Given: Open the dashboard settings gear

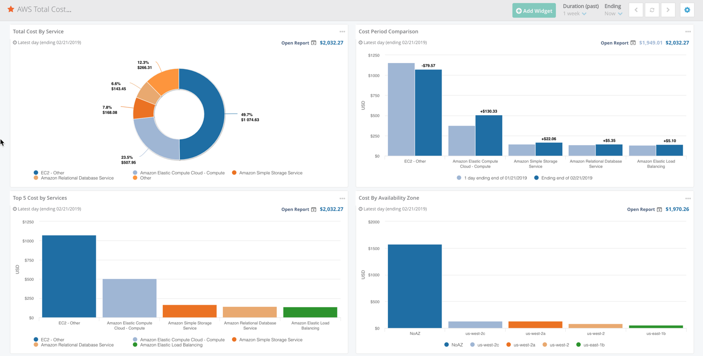Looking at the screenshot, I should point(687,10).
